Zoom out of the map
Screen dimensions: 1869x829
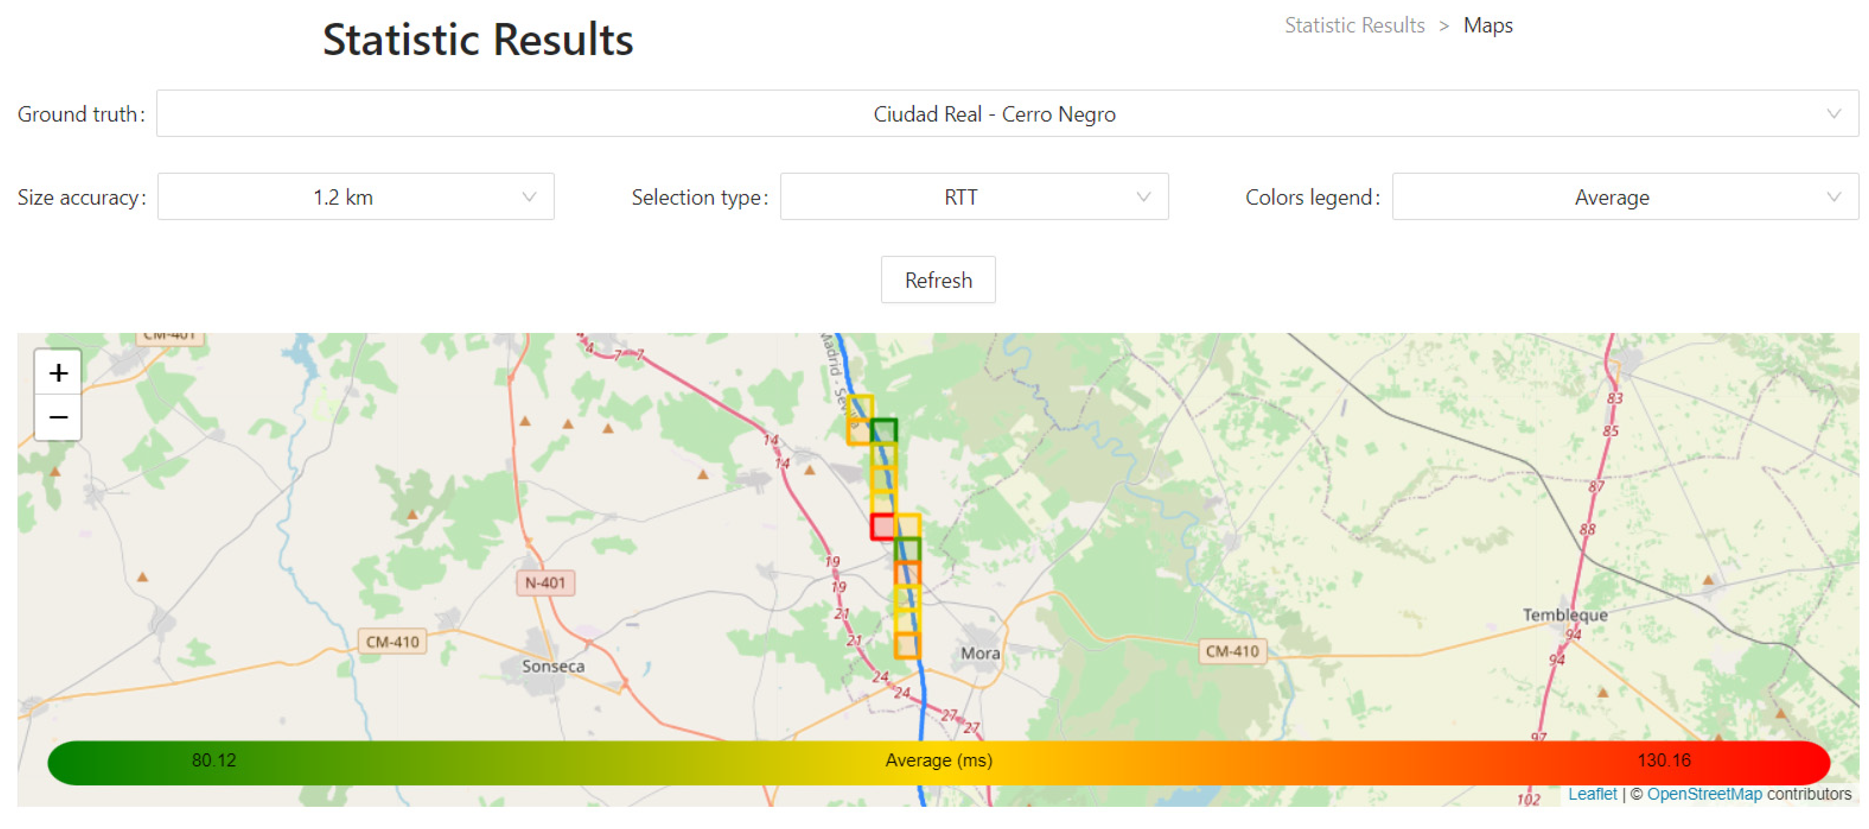(x=58, y=418)
